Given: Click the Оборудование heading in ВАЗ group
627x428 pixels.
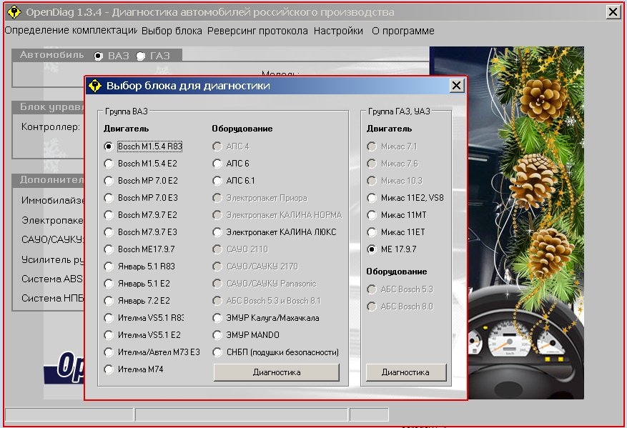Looking at the screenshot, I should coord(242,129).
